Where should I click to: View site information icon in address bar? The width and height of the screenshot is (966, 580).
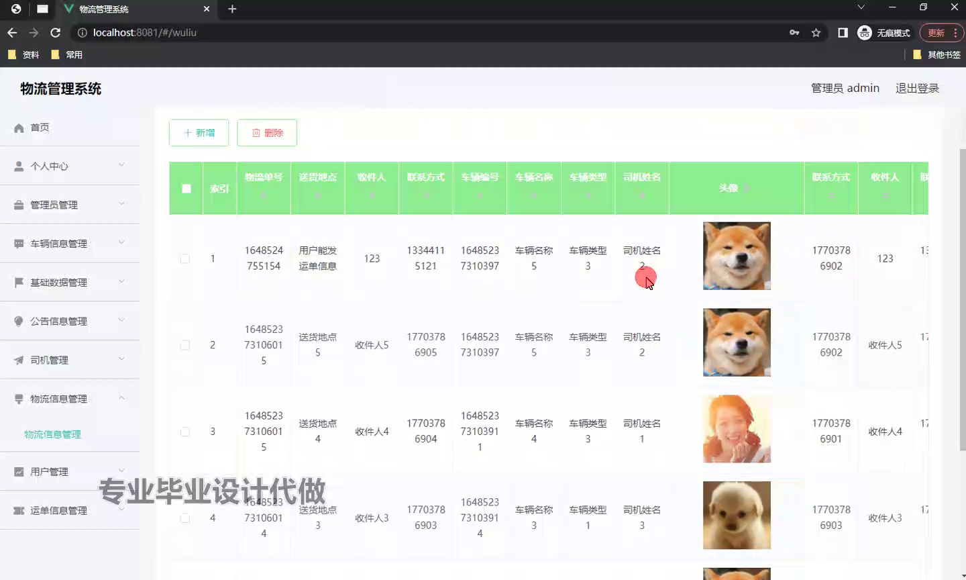tap(83, 32)
